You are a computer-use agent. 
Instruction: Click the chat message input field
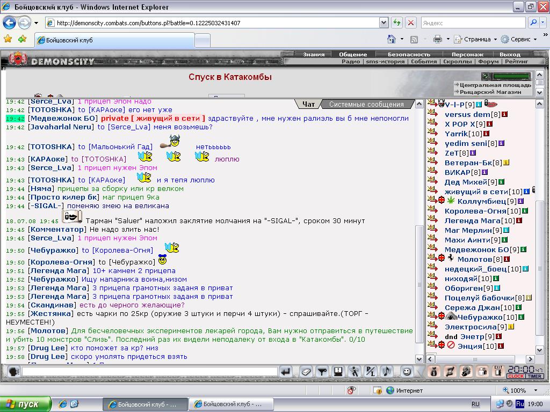tap(150, 371)
